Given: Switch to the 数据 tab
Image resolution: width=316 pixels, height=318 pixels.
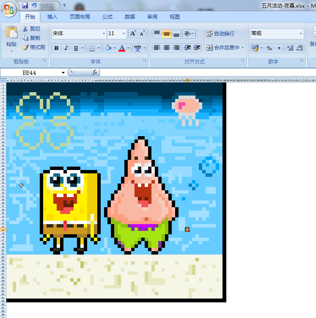Looking at the screenshot, I should pos(130,17).
